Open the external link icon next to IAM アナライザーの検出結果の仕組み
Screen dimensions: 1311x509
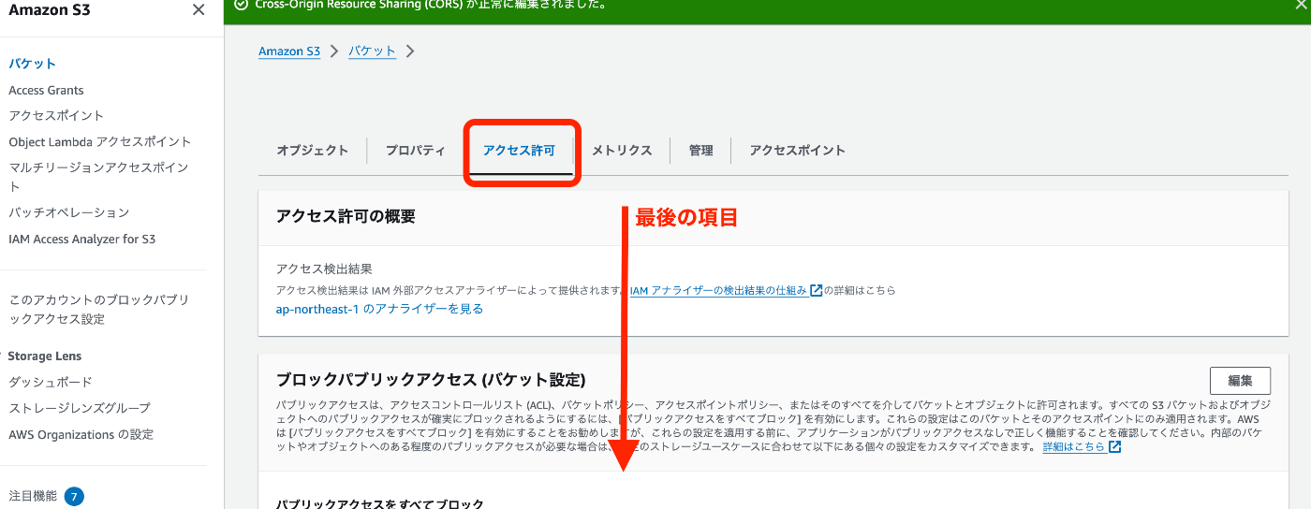coord(817,291)
